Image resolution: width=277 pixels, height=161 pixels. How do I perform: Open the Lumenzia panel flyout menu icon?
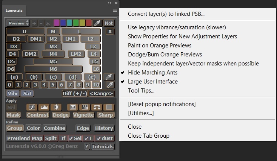(x=115, y=11)
